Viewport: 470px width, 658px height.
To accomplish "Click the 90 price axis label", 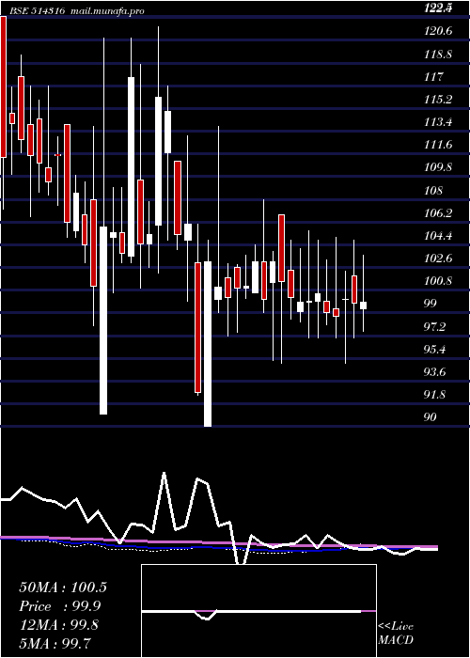I will point(431,417).
